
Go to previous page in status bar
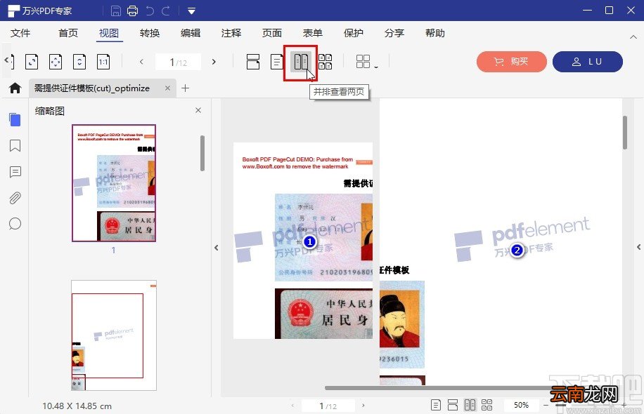tap(292, 406)
